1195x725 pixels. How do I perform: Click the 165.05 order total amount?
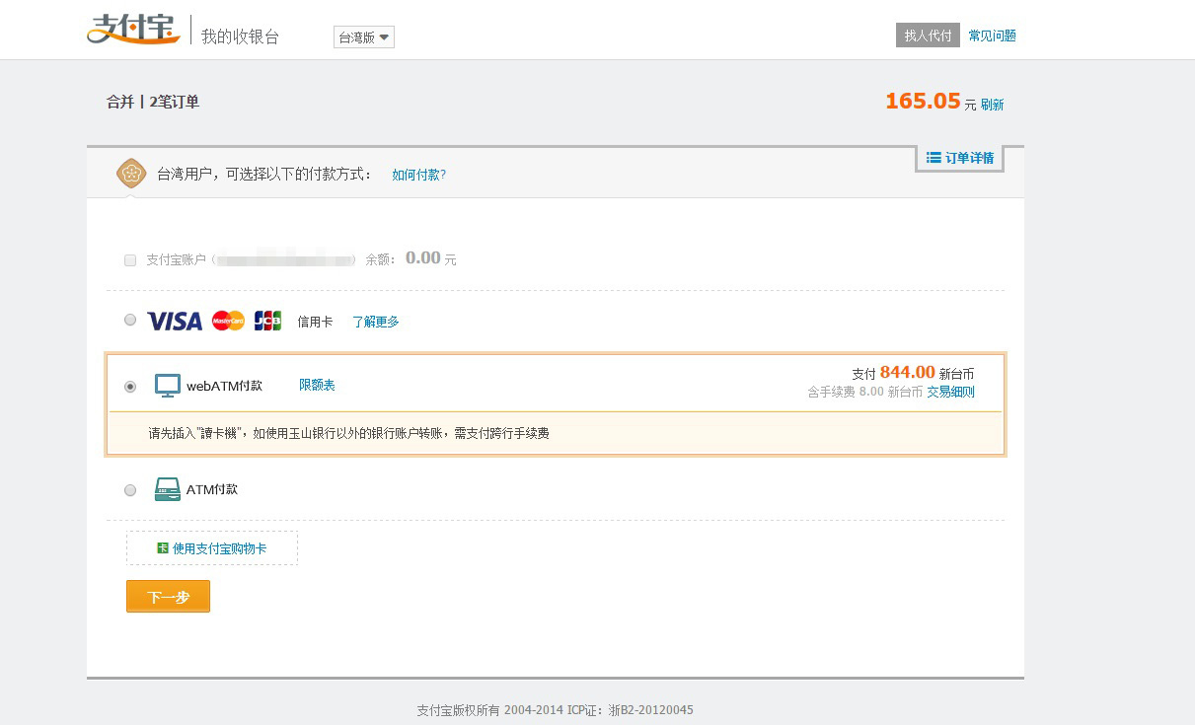click(923, 101)
